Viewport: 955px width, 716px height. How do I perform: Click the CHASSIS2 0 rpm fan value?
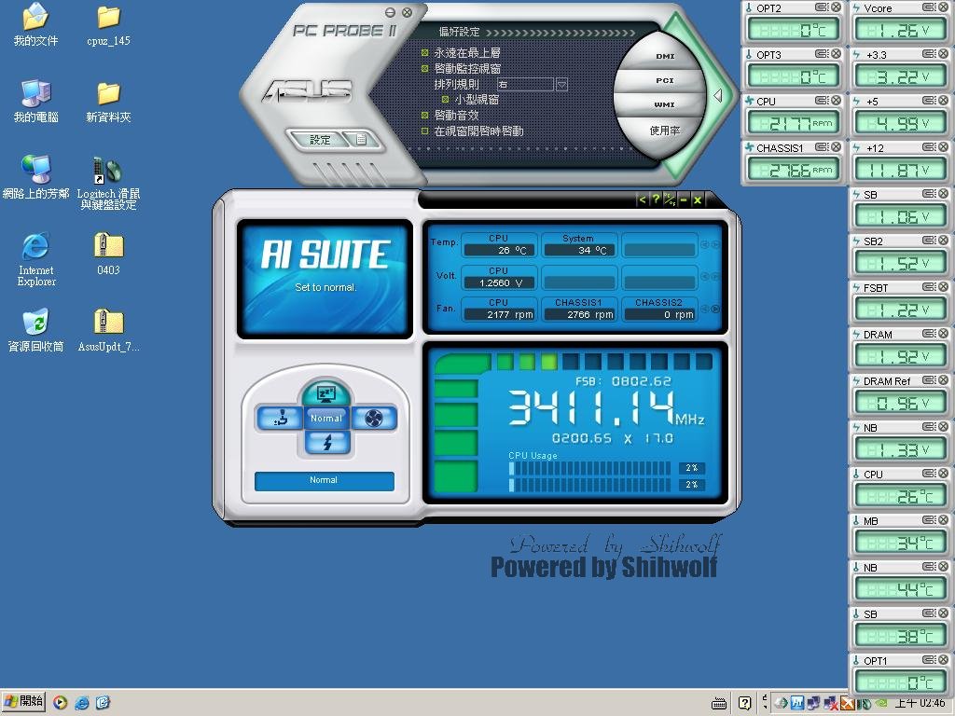(659, 315)
